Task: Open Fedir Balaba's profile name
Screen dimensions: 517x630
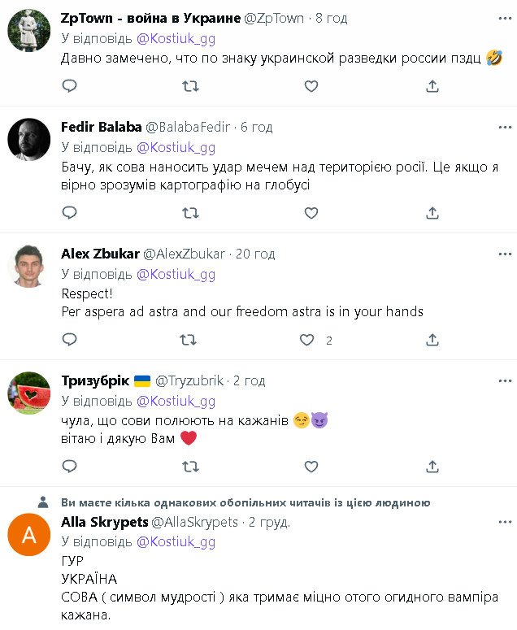Action: 101,127
